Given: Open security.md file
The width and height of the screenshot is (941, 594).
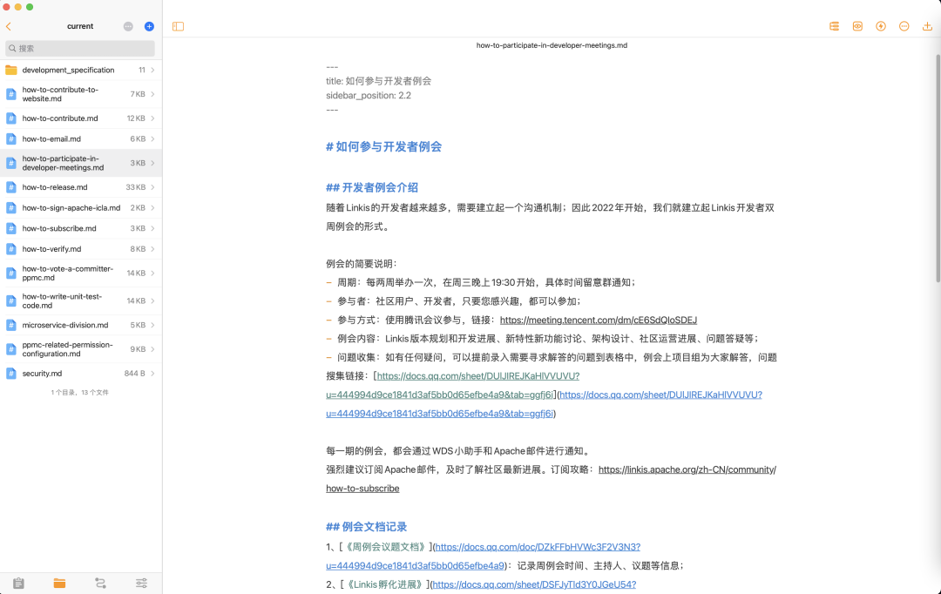Looking at the screenshot, I should tap(81, 373).
